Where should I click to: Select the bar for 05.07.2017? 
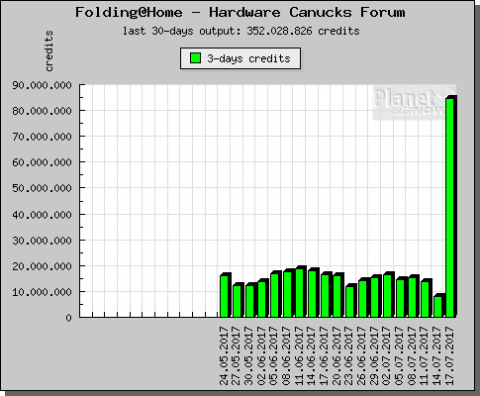(401, 297)
